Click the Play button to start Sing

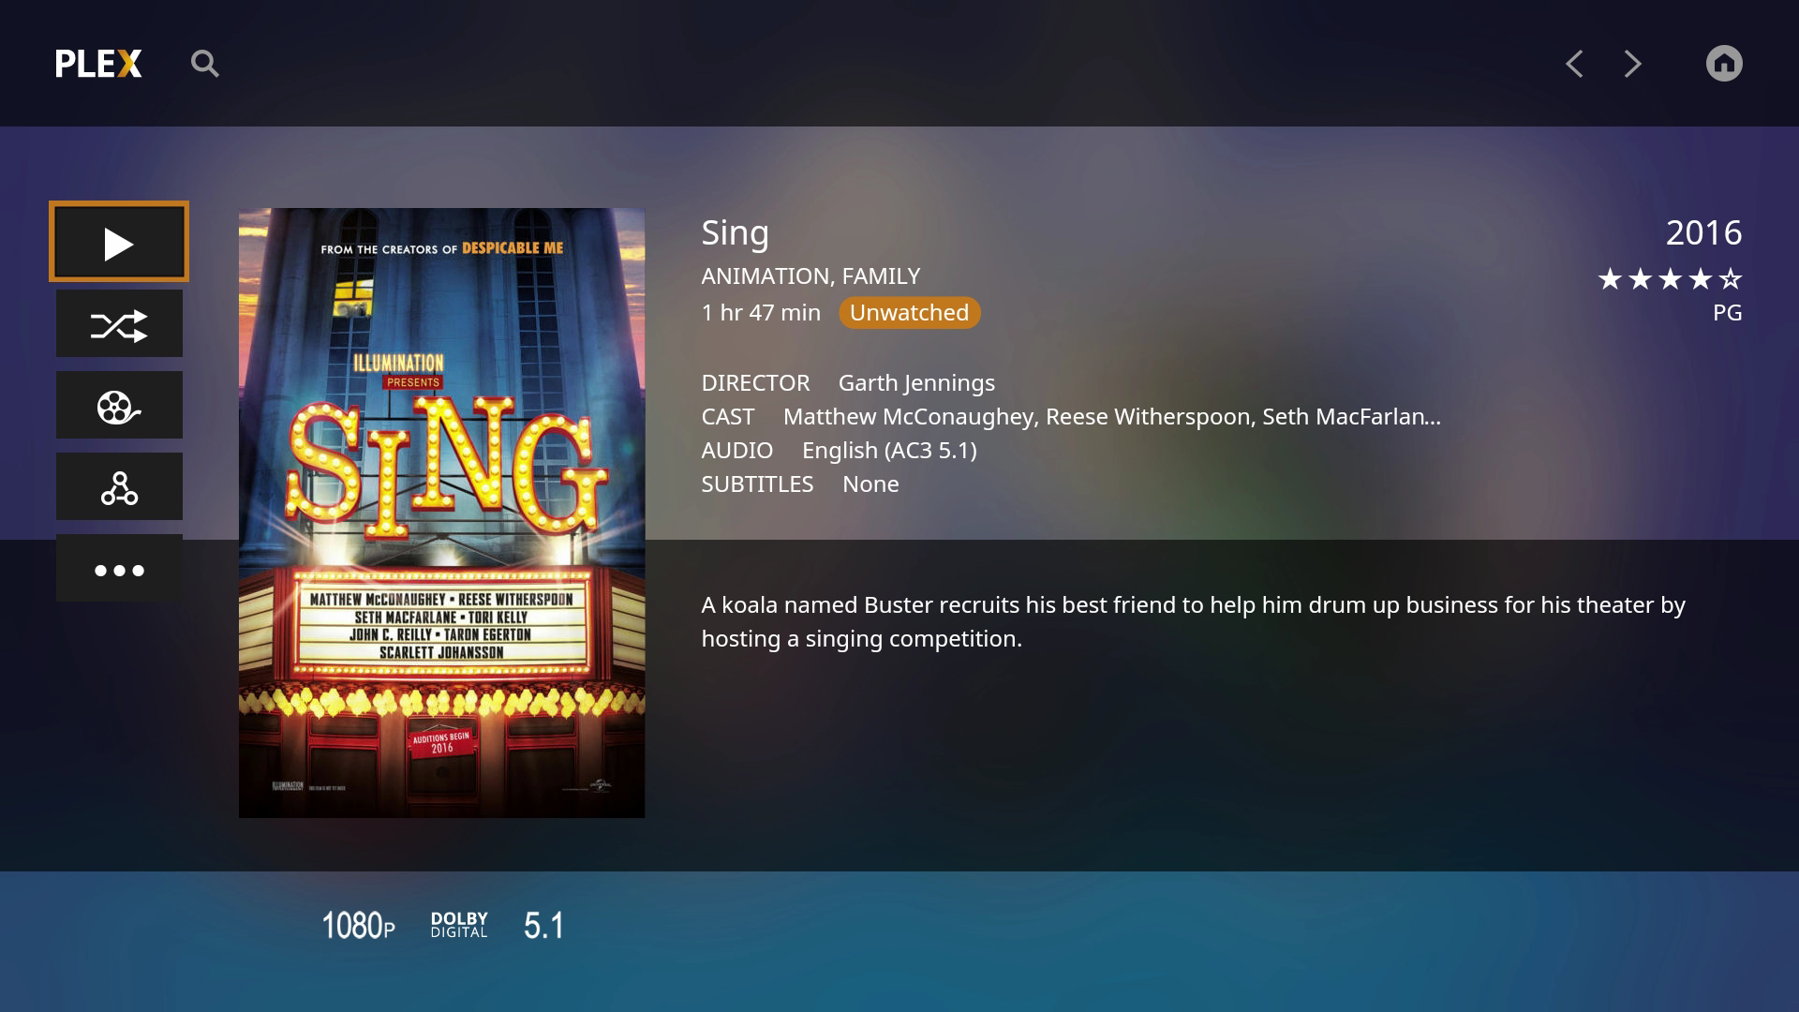120,242
